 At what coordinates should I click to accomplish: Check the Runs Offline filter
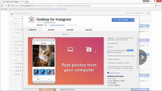click(x=13, y=41)
